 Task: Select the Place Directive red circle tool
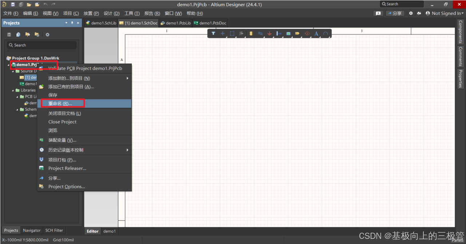[x=307, y=33]
